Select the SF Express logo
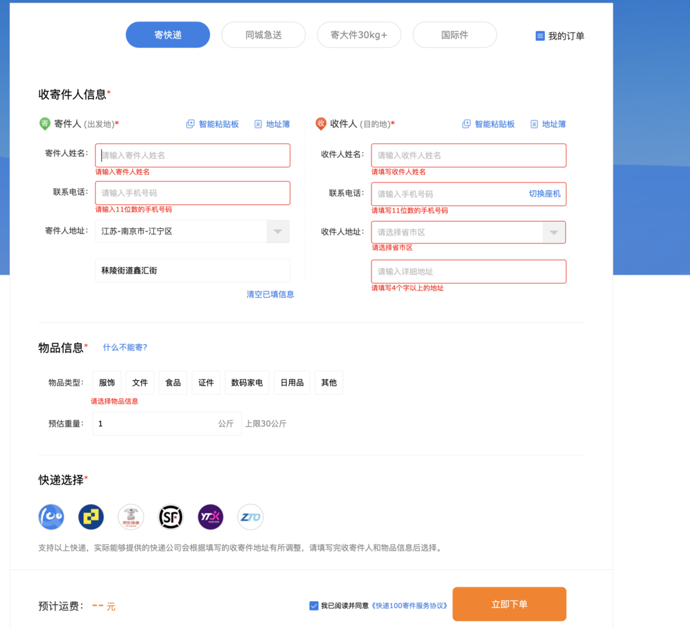 tap(171, 517)
